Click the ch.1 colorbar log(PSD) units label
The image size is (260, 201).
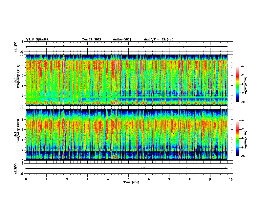pos(246,86)
